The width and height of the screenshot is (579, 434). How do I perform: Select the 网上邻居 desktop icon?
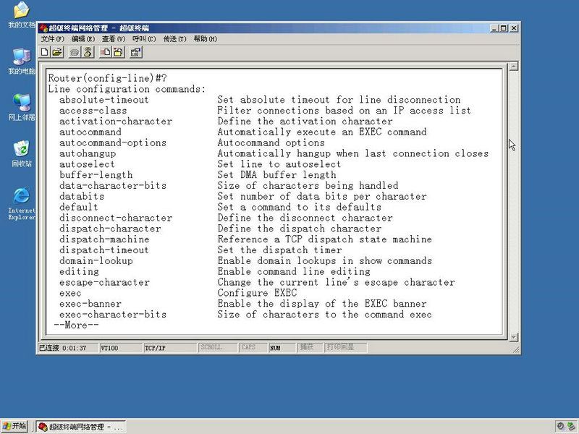coord(22,107)
